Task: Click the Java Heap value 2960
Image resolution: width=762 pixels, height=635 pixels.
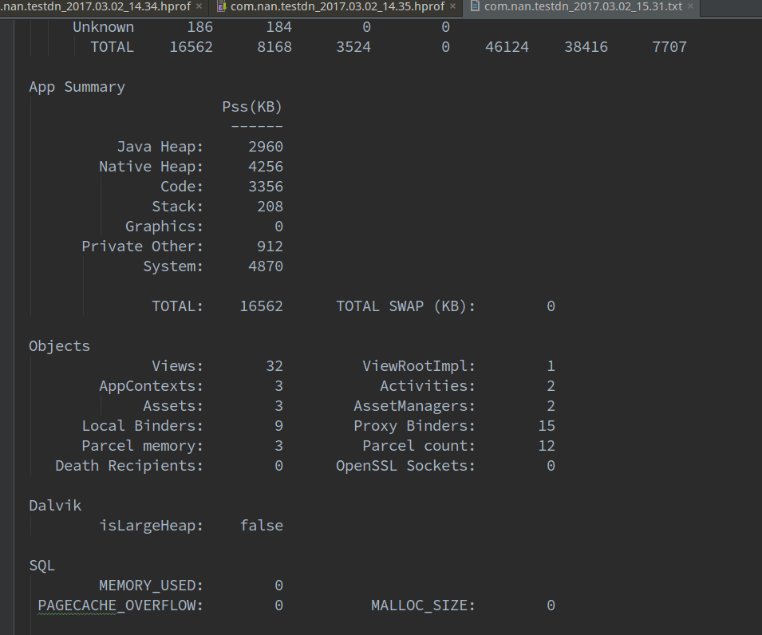Action: point(266,147)
